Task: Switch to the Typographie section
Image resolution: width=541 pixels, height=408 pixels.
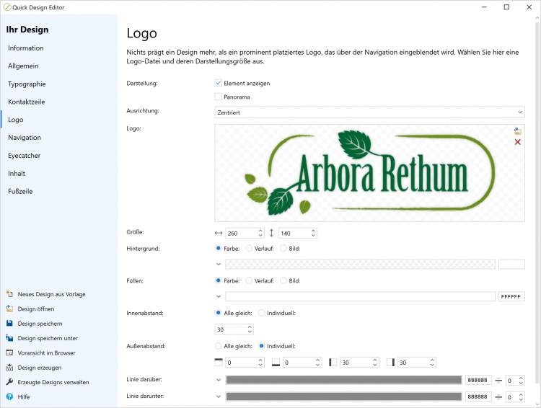Action: coord(27,84)
